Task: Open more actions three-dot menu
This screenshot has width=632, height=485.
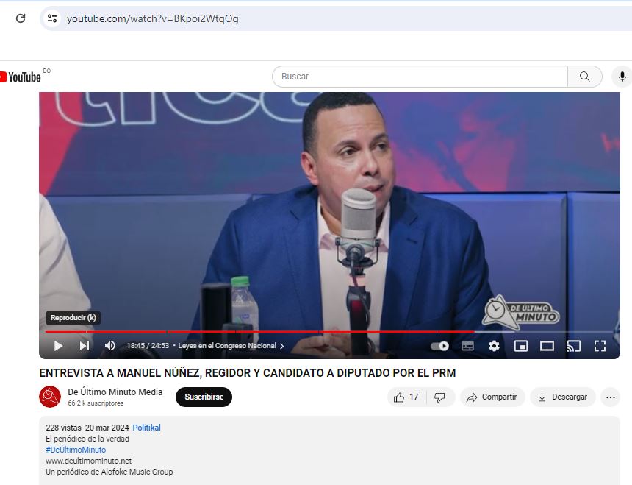Action: coord(610,397)
